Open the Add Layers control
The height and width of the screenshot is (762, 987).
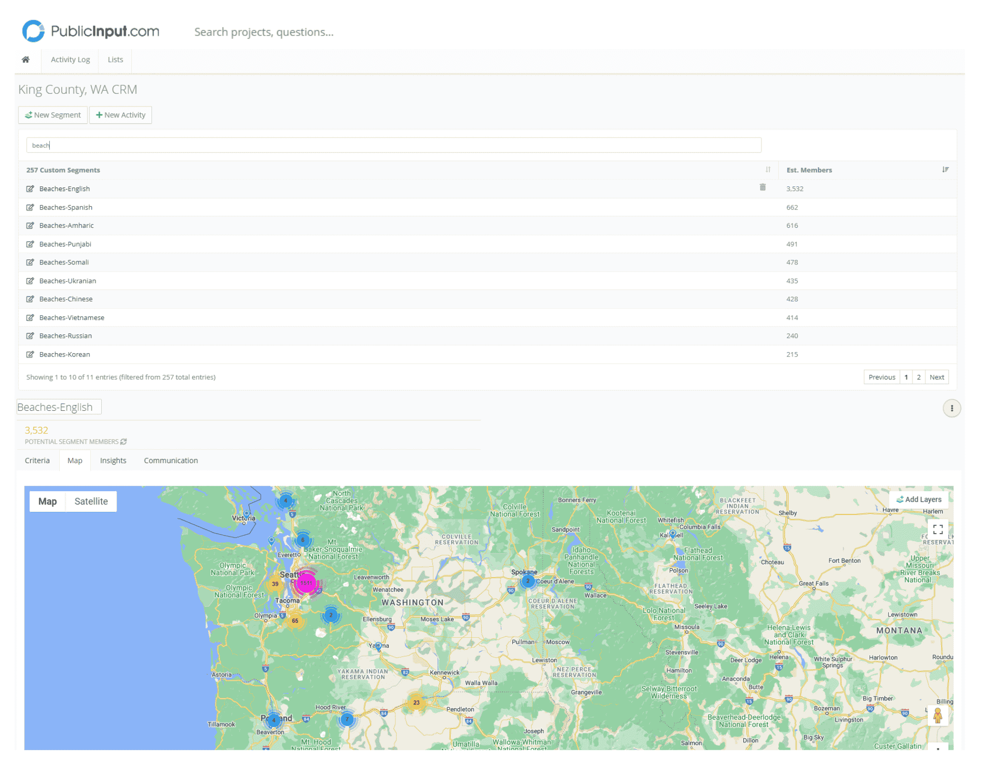click(x=918, y=499)
